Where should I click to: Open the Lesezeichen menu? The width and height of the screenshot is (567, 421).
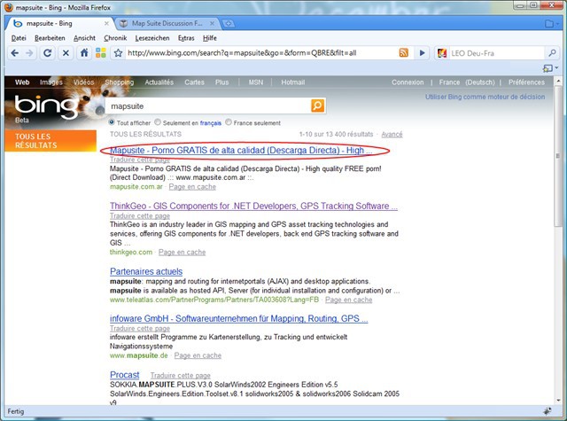(152, 38)
